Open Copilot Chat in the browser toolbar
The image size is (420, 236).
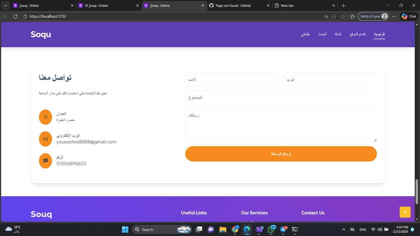pyautogui.click(x=409, y=16)
